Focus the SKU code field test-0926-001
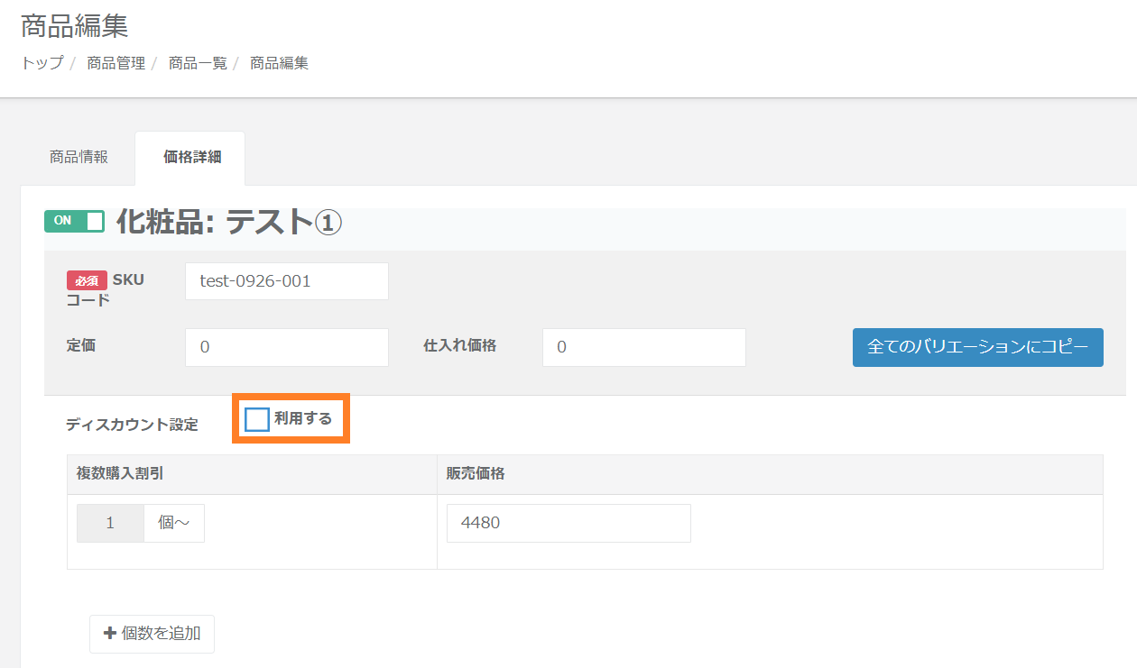This screenshot has height=668, width=1137. pyautogui.click(x=286, y=281)
